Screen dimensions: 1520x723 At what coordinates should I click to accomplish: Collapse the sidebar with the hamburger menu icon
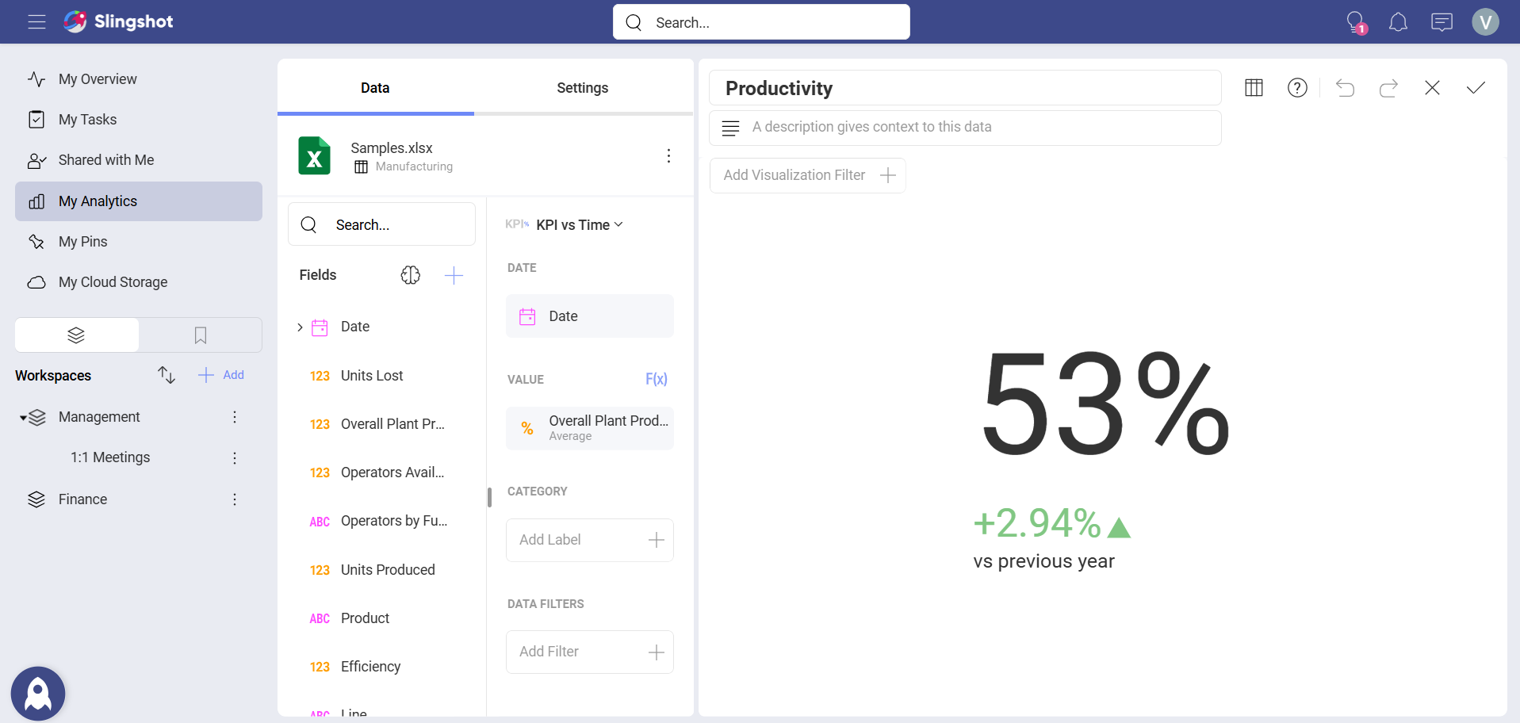[36, 21]
